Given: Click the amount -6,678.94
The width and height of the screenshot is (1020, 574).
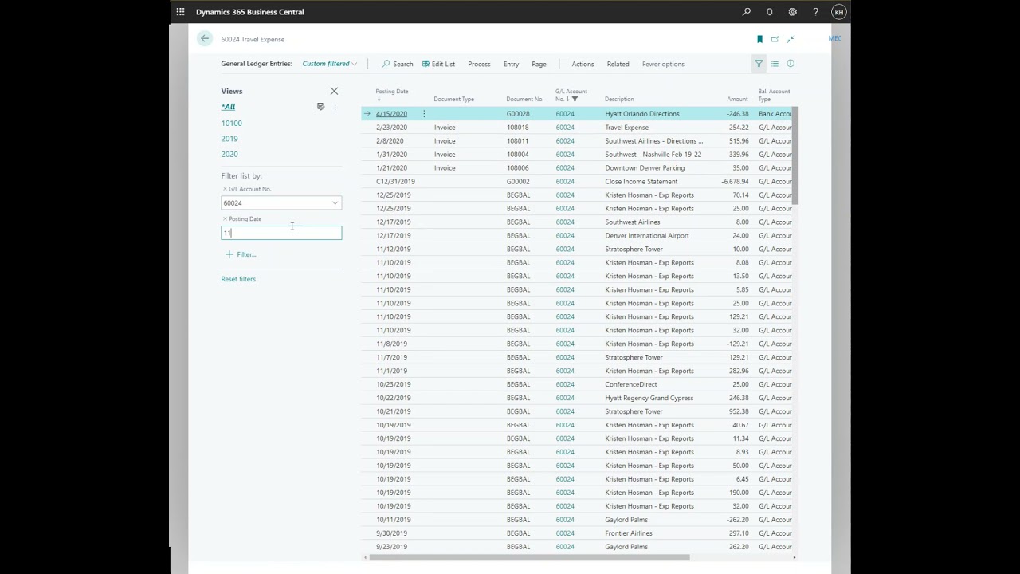Looking at the screenshot, I should click(x=735, y=182).
